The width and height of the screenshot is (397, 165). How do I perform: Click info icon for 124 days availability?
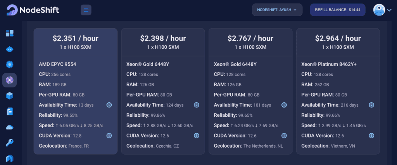(197, 105)
